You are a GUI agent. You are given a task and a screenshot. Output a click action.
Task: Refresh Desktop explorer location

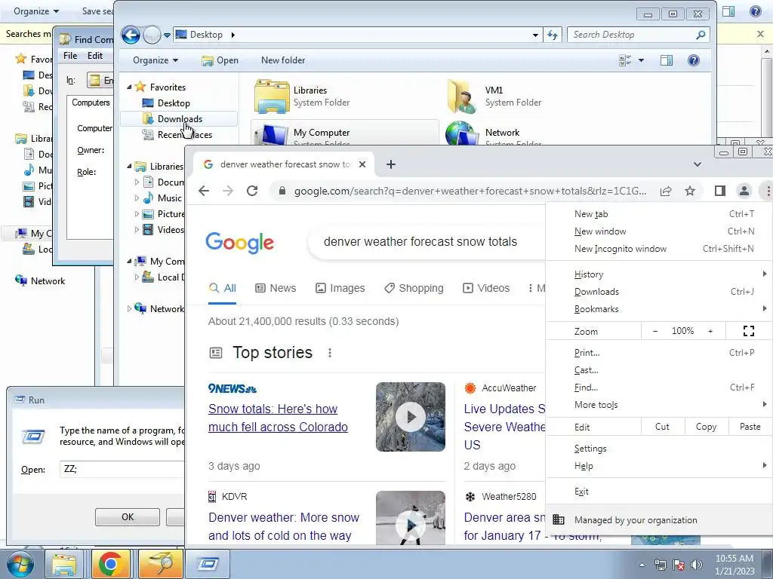(552, 35)
